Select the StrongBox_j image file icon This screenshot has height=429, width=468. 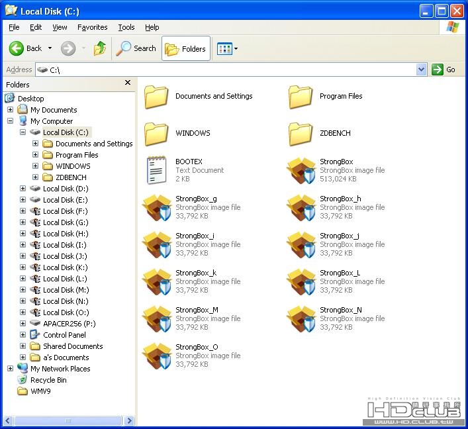[301, 244]
